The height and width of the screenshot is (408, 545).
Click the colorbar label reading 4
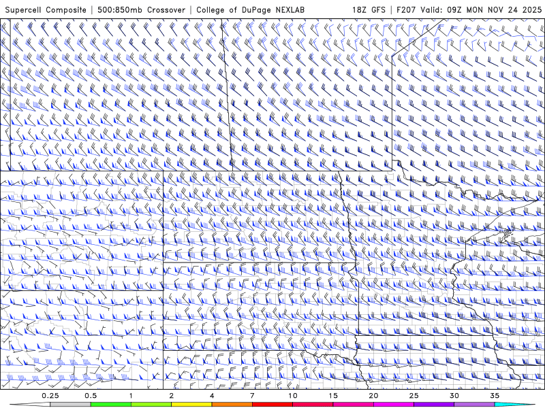pos(212,396)
